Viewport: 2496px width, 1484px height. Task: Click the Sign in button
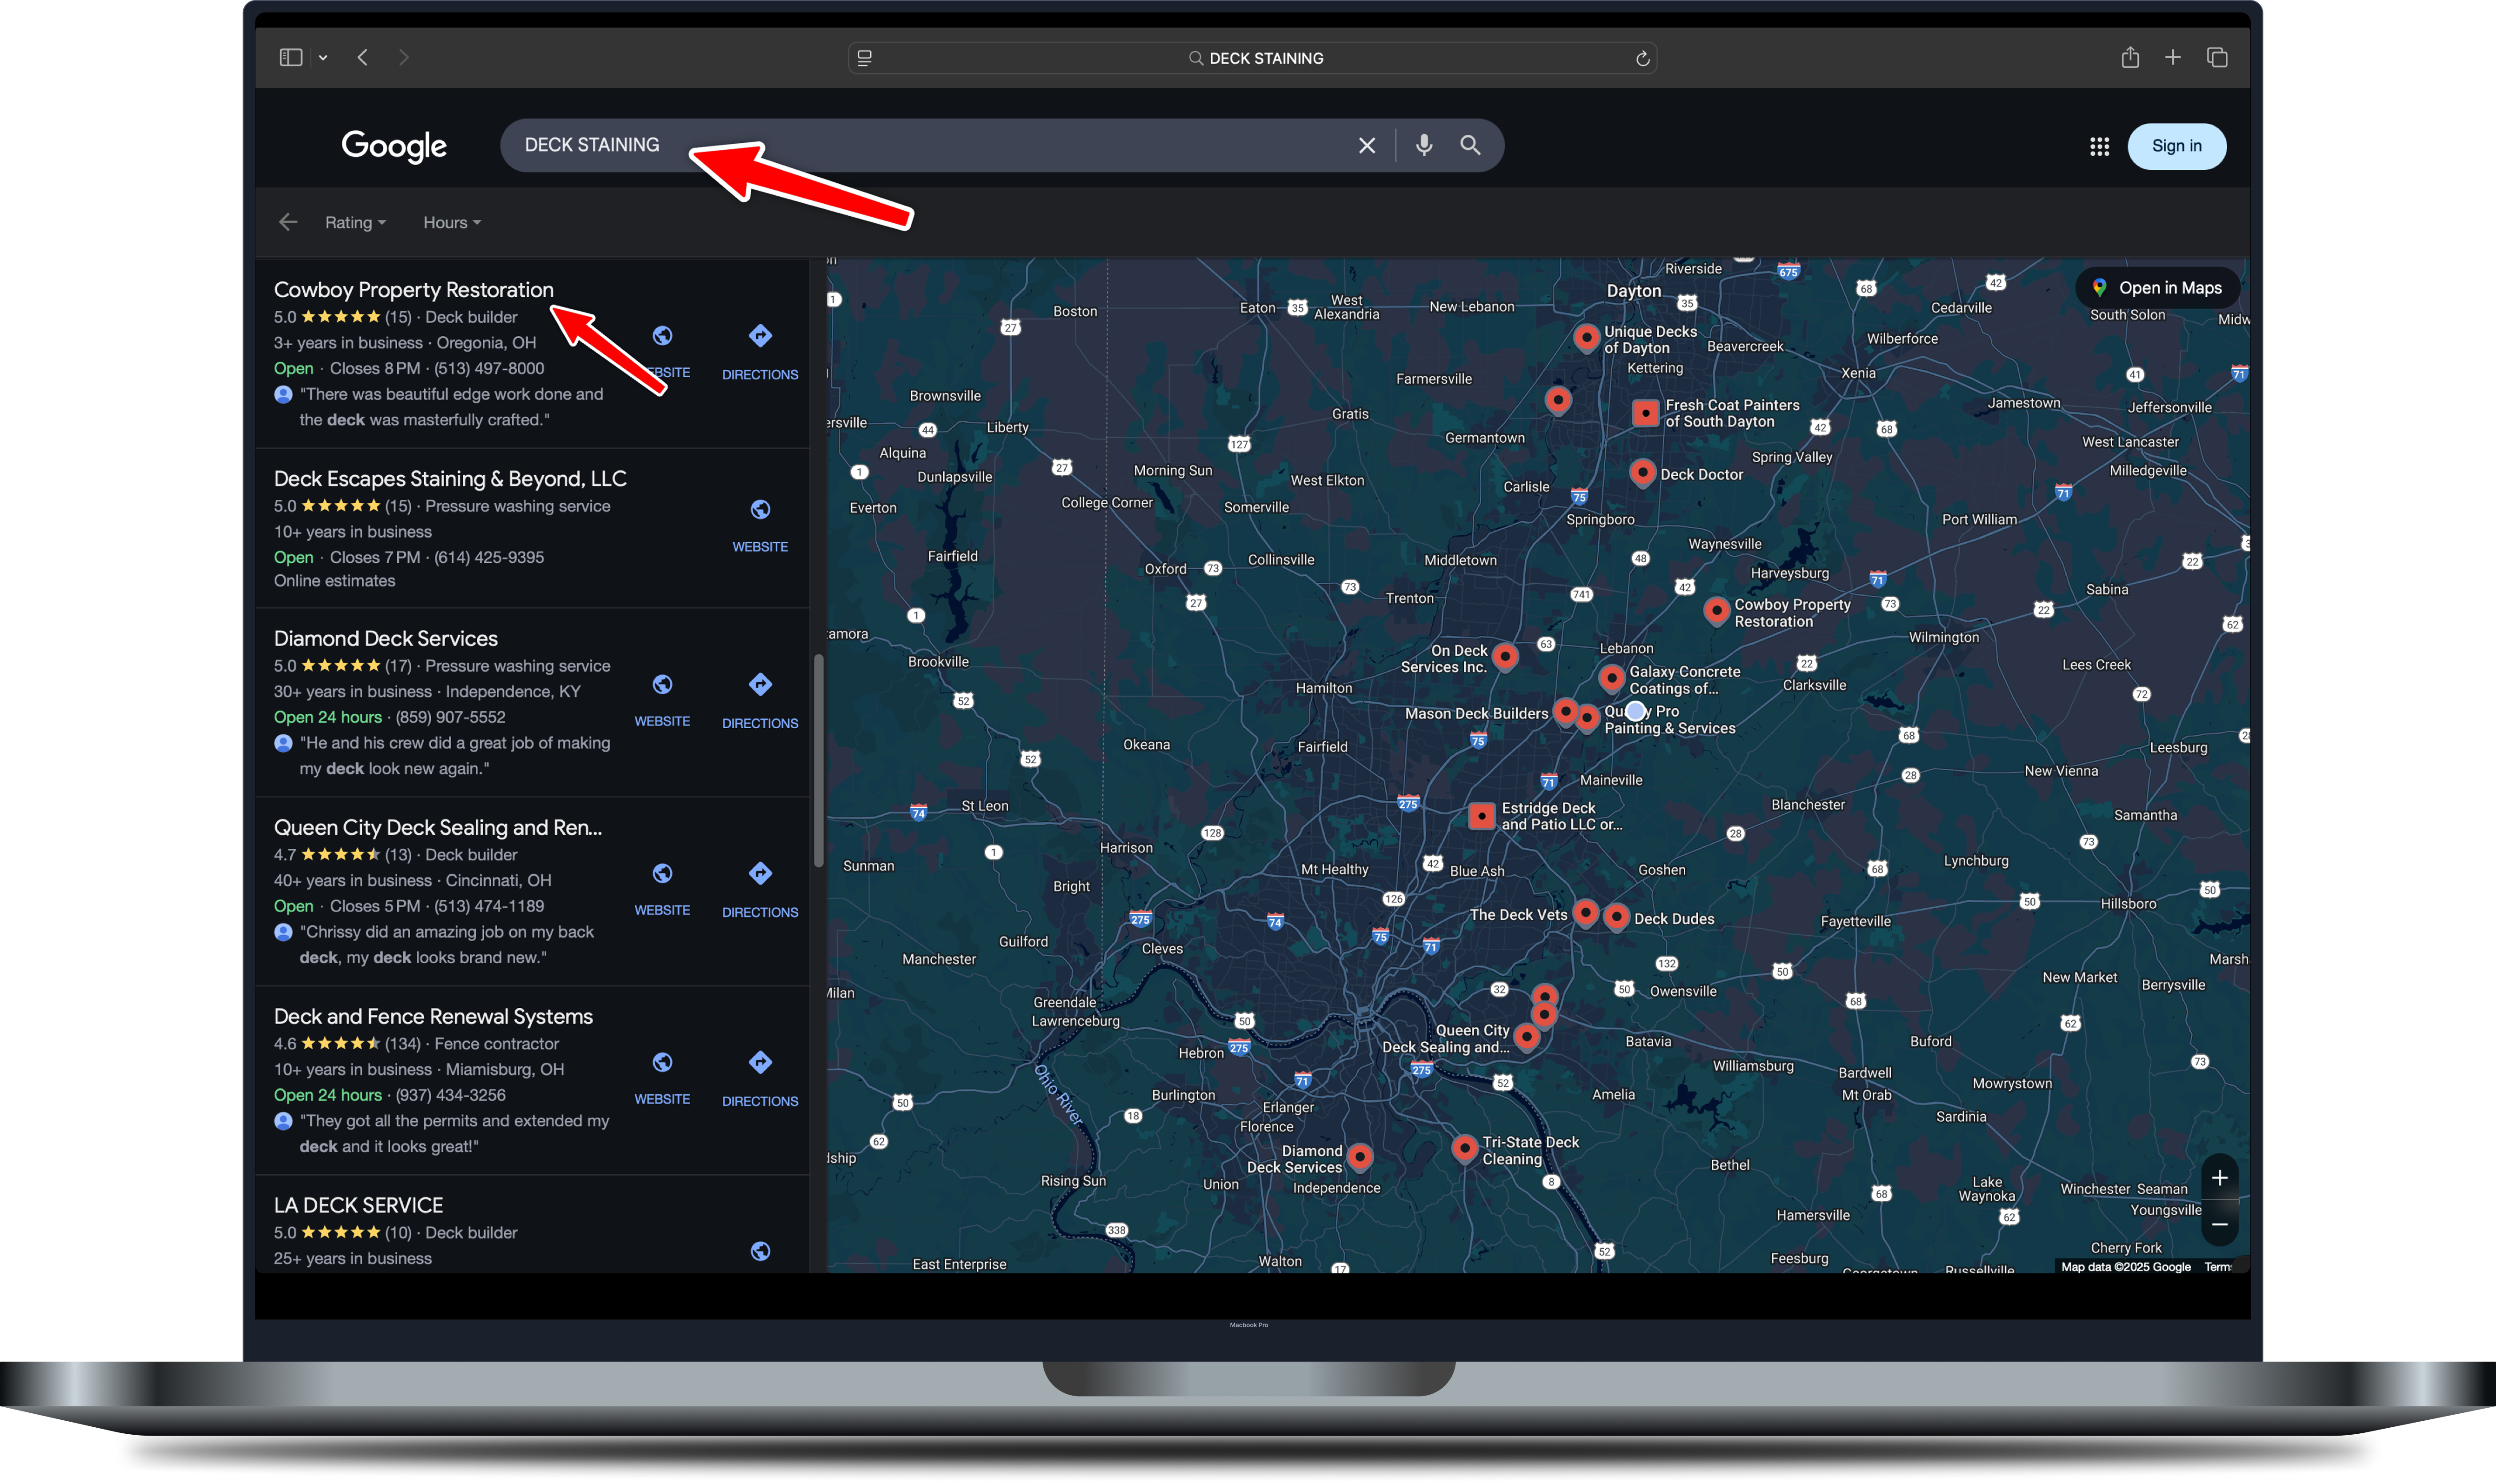click(2176, 146)
